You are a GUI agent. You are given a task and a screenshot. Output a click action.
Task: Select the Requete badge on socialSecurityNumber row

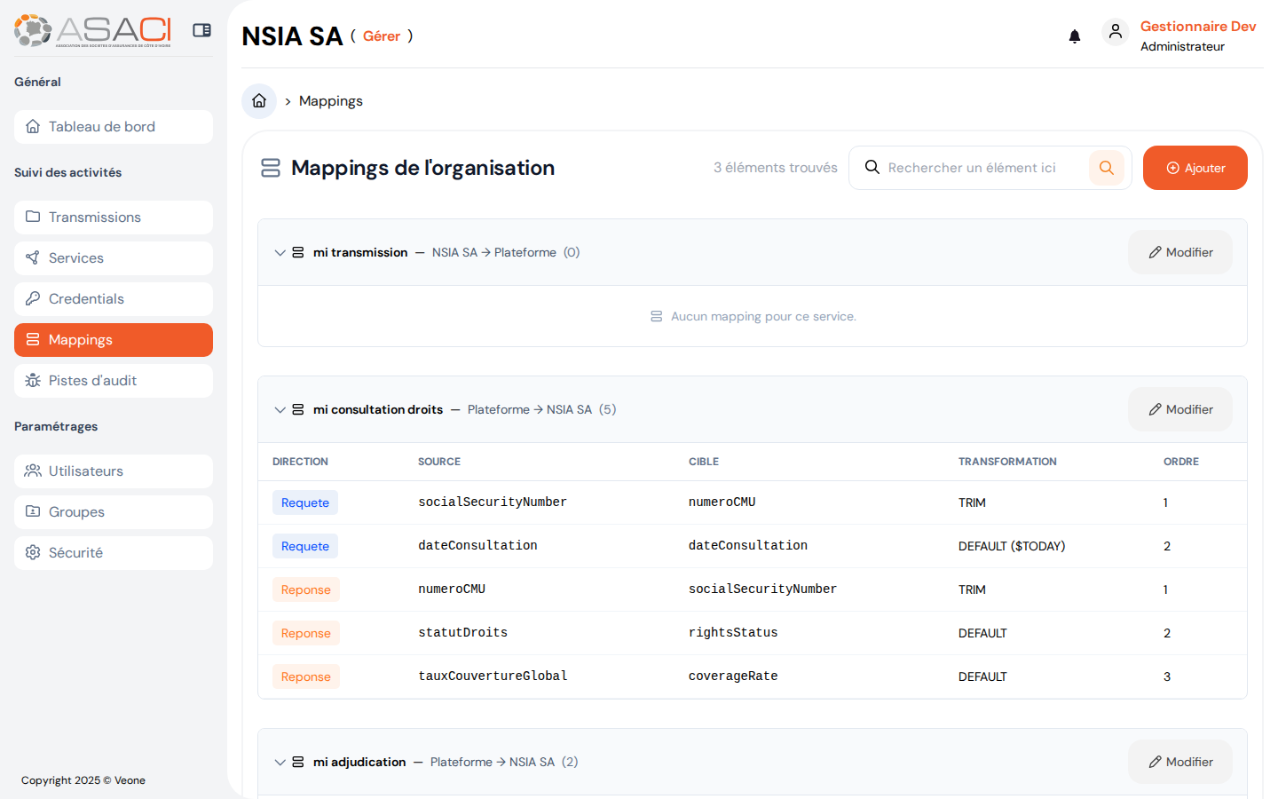click(305, 502)
